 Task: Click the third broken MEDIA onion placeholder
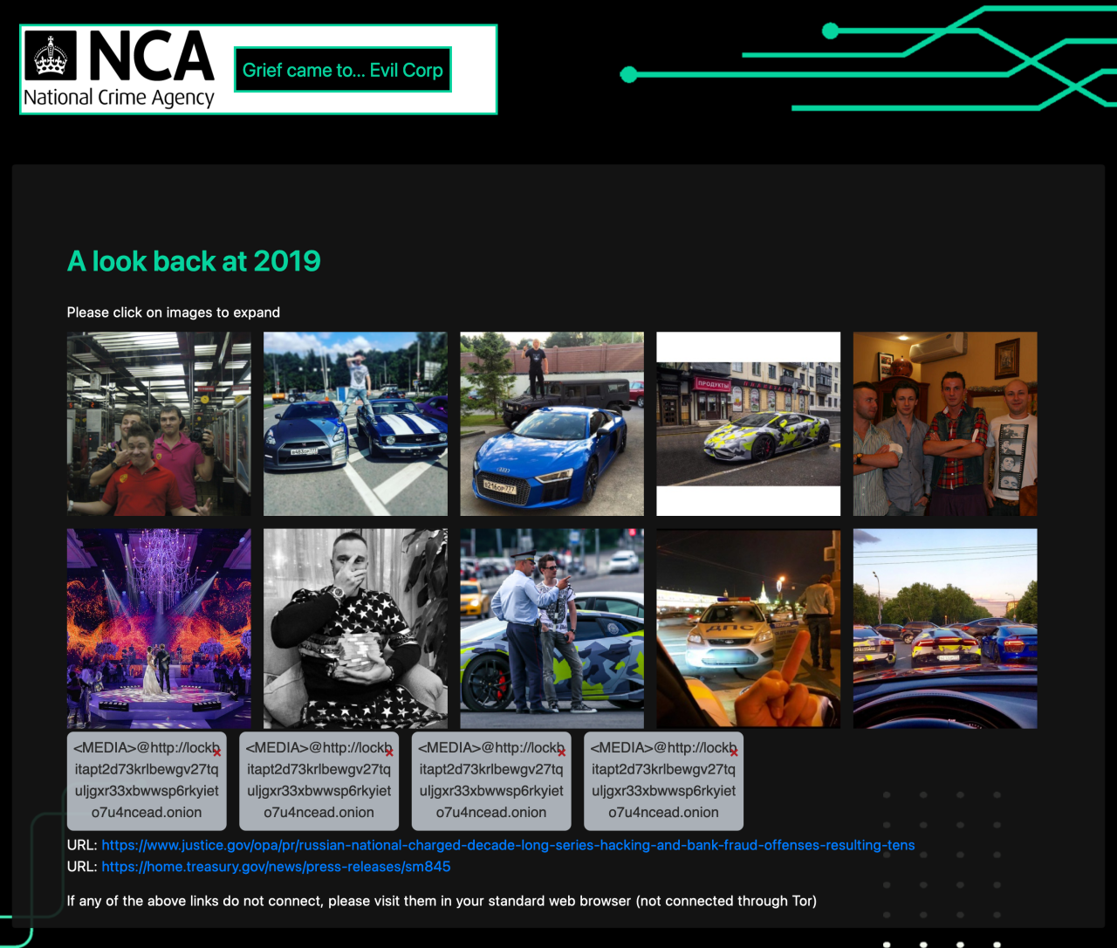point(491,780)
